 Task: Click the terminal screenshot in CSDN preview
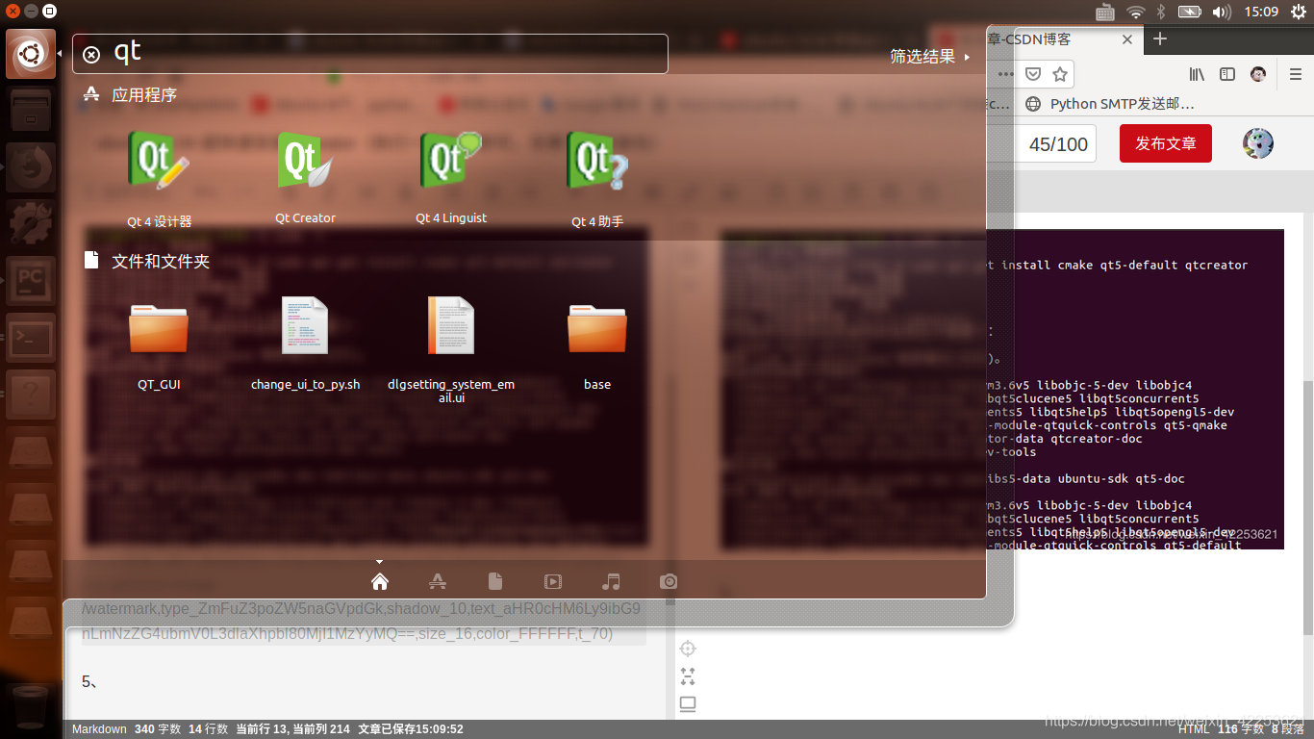pos(1135,389)
